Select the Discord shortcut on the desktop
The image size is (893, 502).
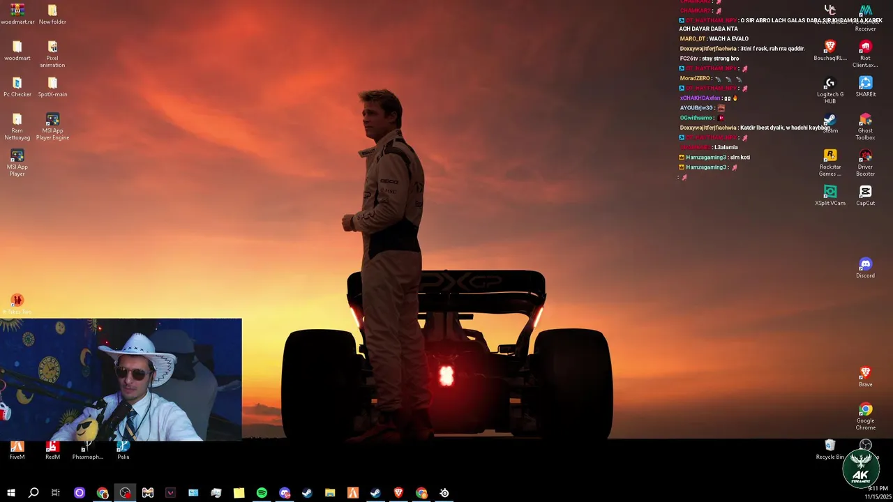click(x=865, y=268)
